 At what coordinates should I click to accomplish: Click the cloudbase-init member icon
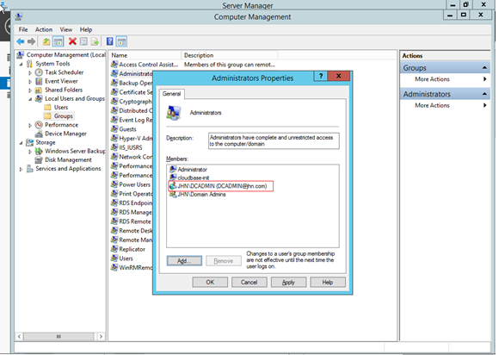(x=173, y=177)
